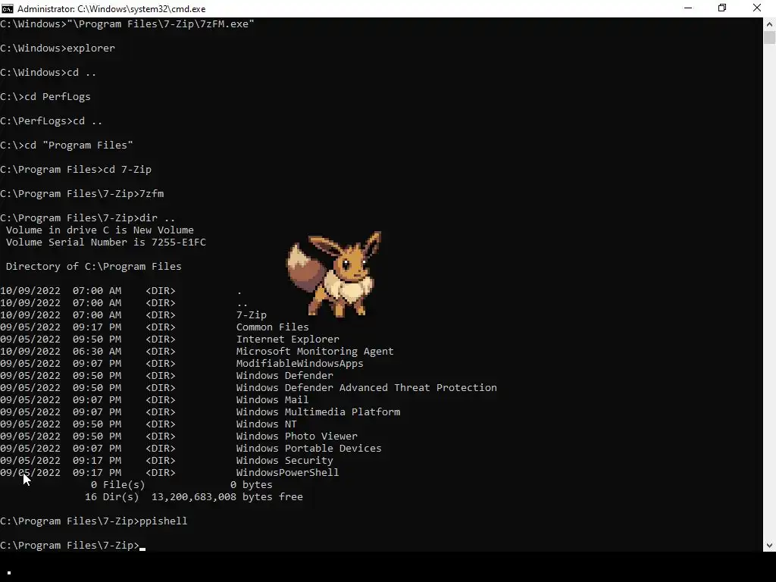Click the 'Windows Photo Viewer' entry
This screenshot has width=776, height=582.
pyautogui.click(x=297, y=436)
